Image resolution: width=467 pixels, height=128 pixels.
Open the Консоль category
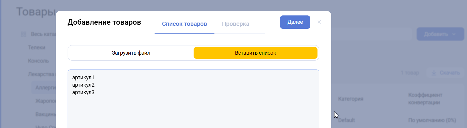[x=38, y=61]
